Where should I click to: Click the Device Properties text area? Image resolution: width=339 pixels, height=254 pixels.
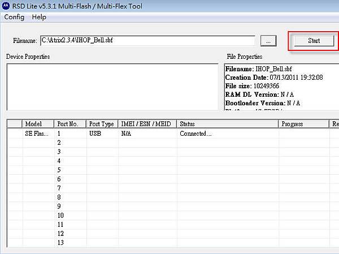(112, 87)
